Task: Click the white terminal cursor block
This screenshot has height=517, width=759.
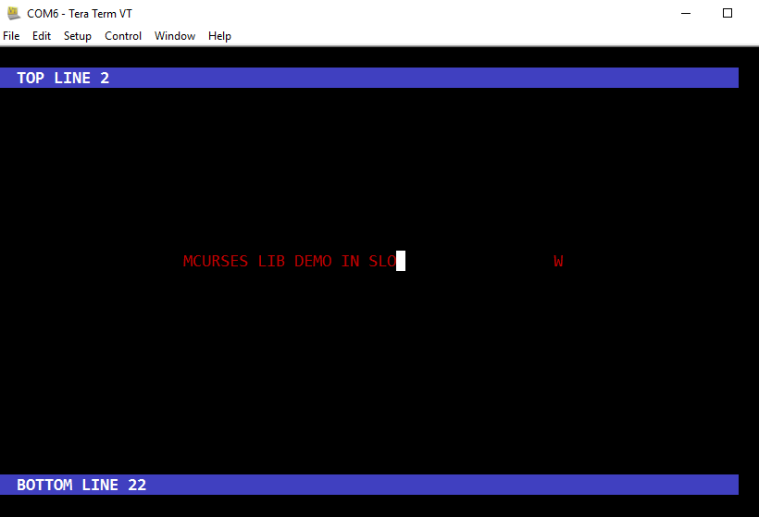Action: (x=401, y=261)
